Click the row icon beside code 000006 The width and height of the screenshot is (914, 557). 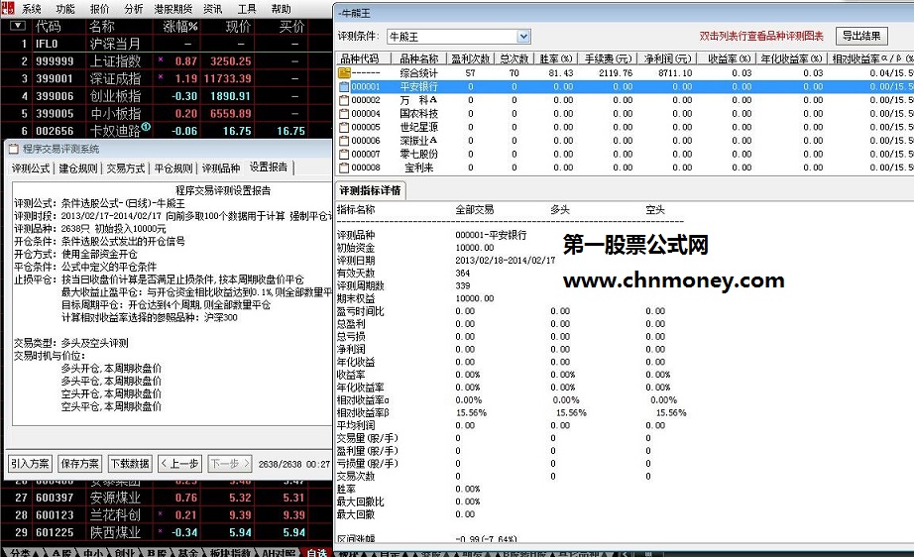click(x=344, y=141)
